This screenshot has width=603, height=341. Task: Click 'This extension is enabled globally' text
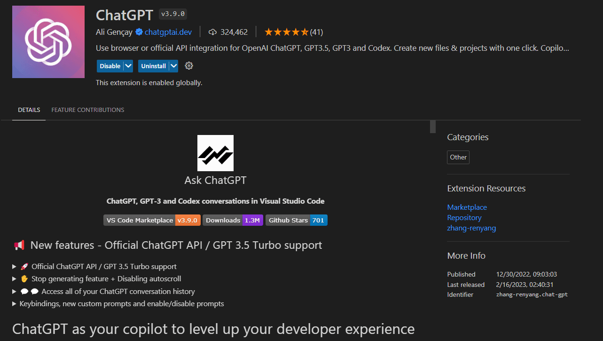coord(149,82)
